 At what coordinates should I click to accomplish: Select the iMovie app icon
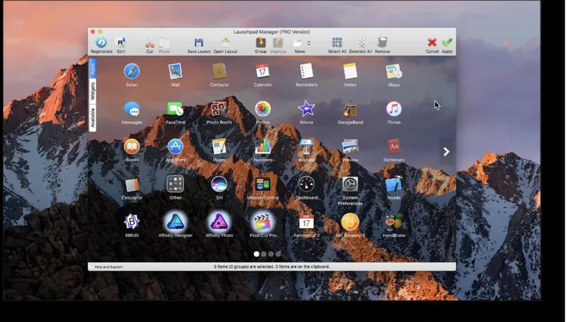306,109
